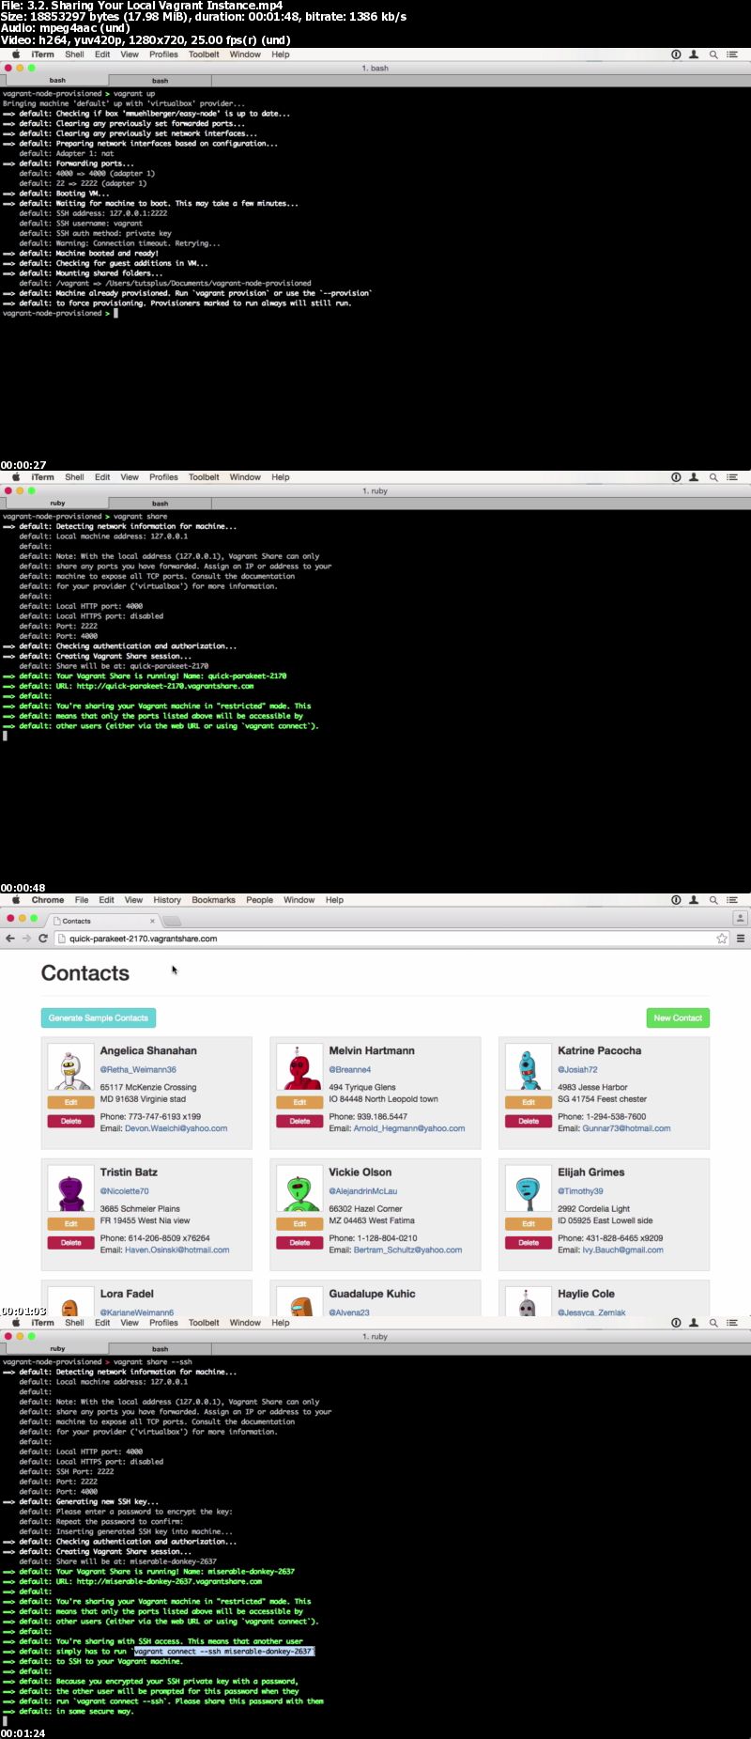
Task: Open Shell menu above the '1. bash' terminal
Action: click(x=74, y=54)
